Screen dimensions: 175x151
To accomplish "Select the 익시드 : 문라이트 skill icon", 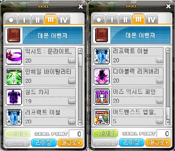I will point(14,56).
